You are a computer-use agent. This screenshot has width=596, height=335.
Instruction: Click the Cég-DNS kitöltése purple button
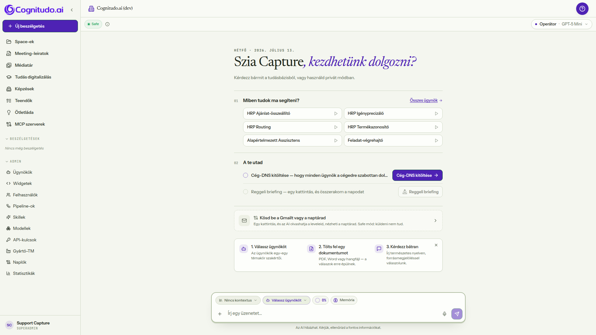[417, 175]
